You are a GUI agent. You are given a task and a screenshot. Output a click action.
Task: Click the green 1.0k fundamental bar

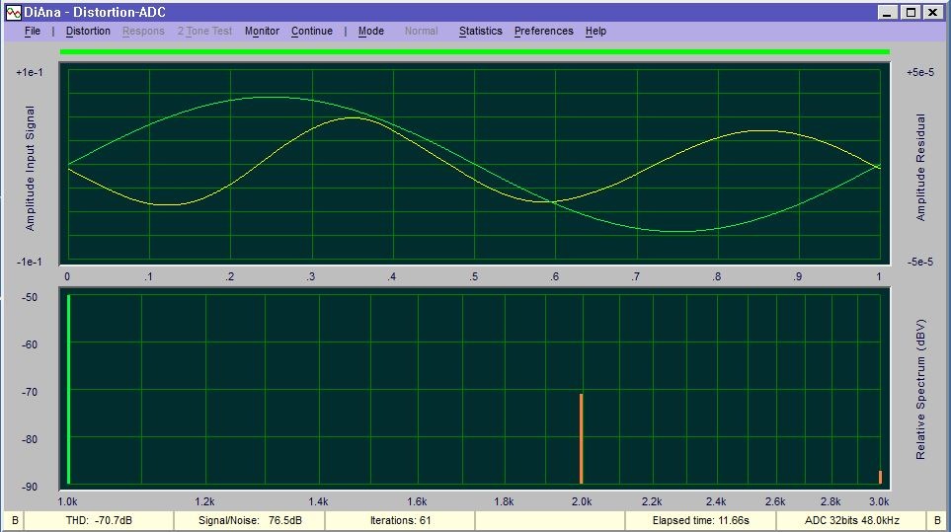[x=68, y=389]
